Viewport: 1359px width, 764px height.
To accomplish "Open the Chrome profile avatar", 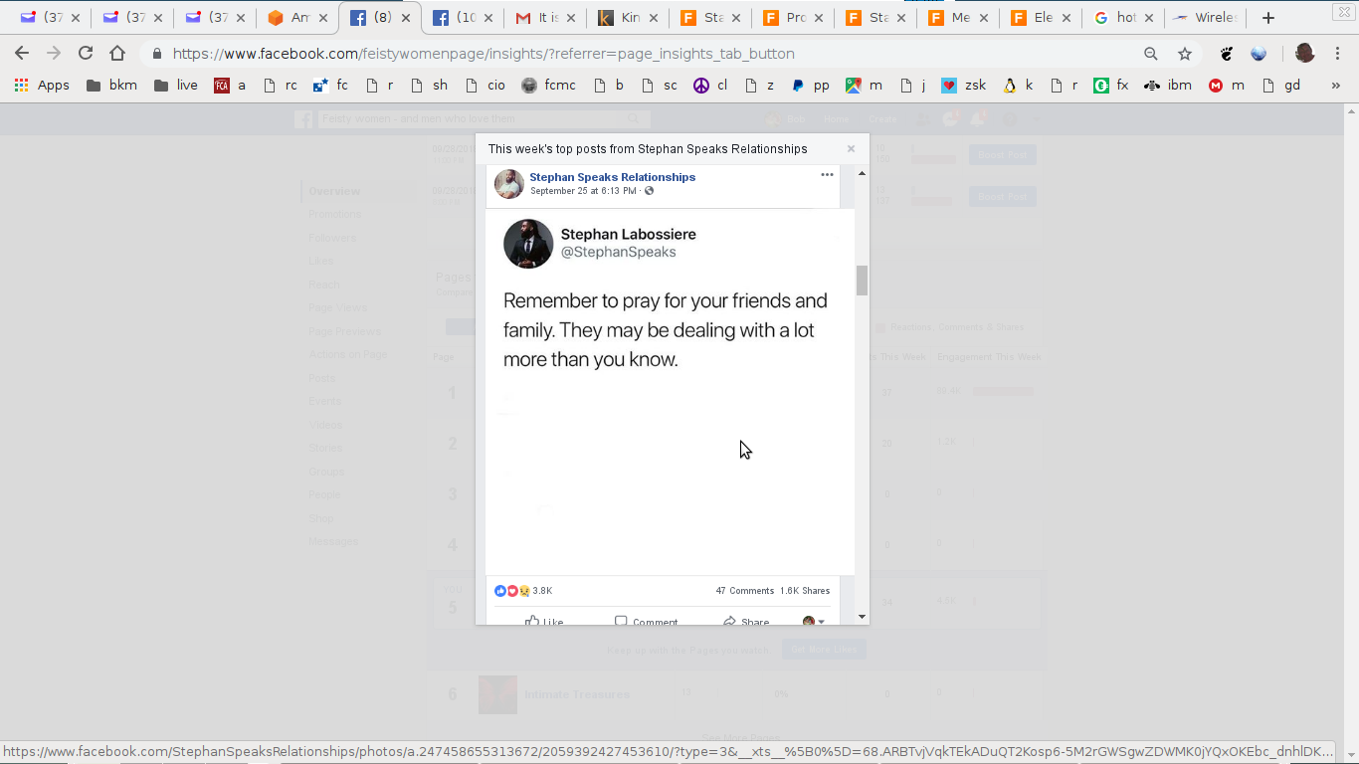I will tap(1305, 54).
